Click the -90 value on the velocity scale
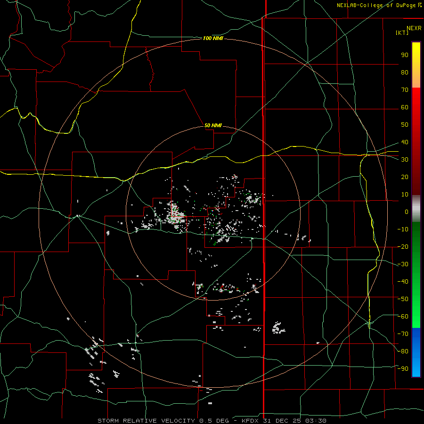This screenshot has width=424, height=424. pos(403,369)
